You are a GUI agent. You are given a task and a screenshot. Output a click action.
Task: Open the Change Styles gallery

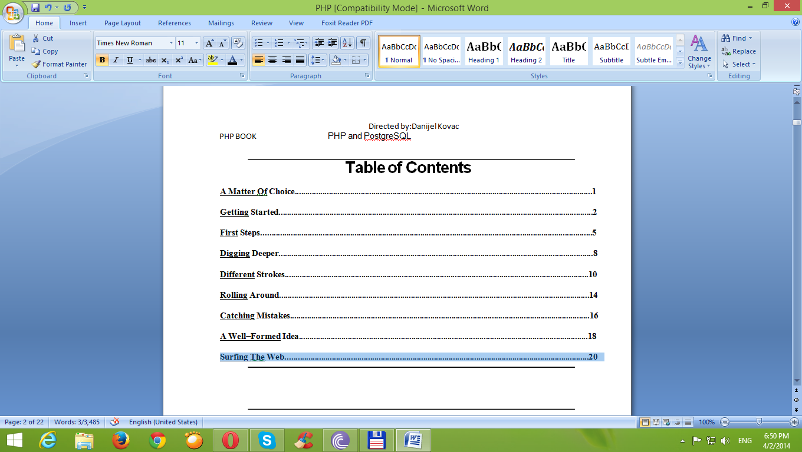tap(699, 52)
